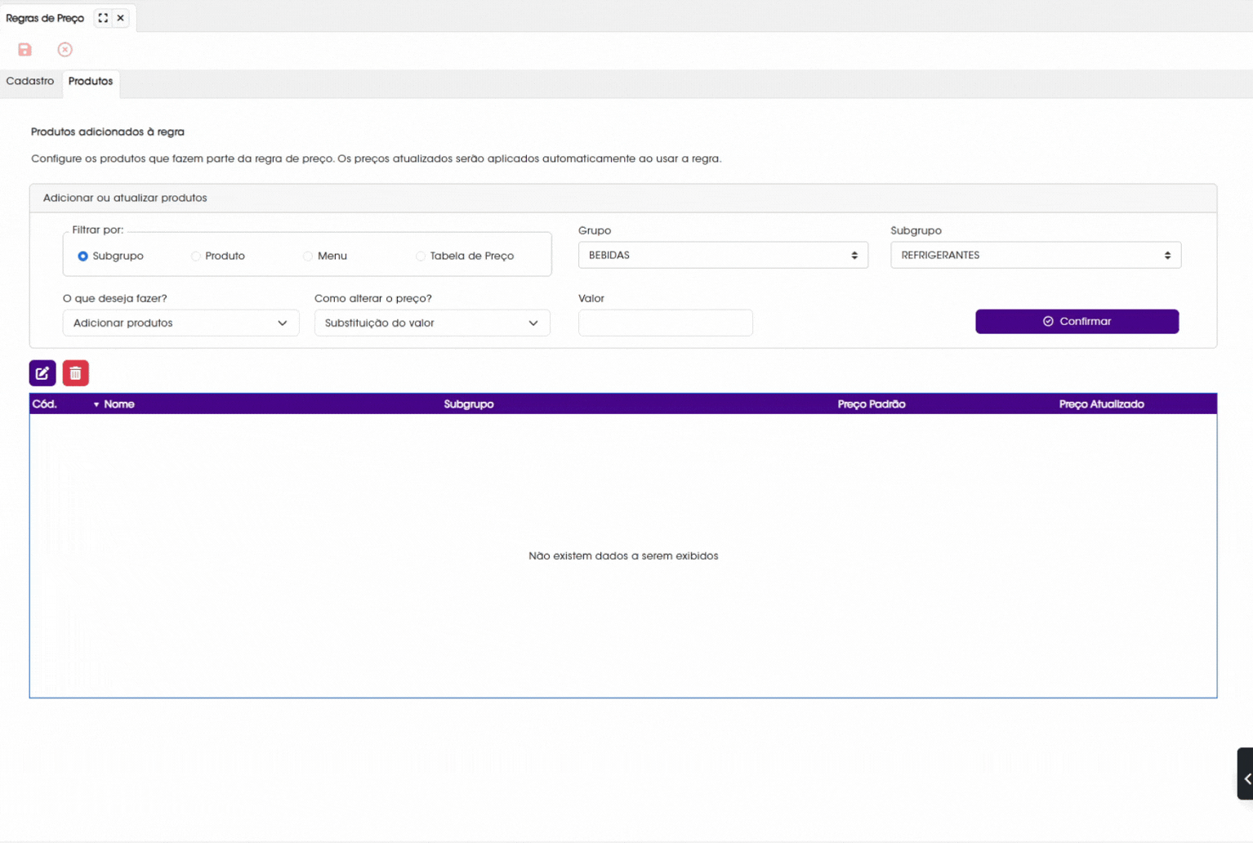Click the save disk icon

[25, 50]
